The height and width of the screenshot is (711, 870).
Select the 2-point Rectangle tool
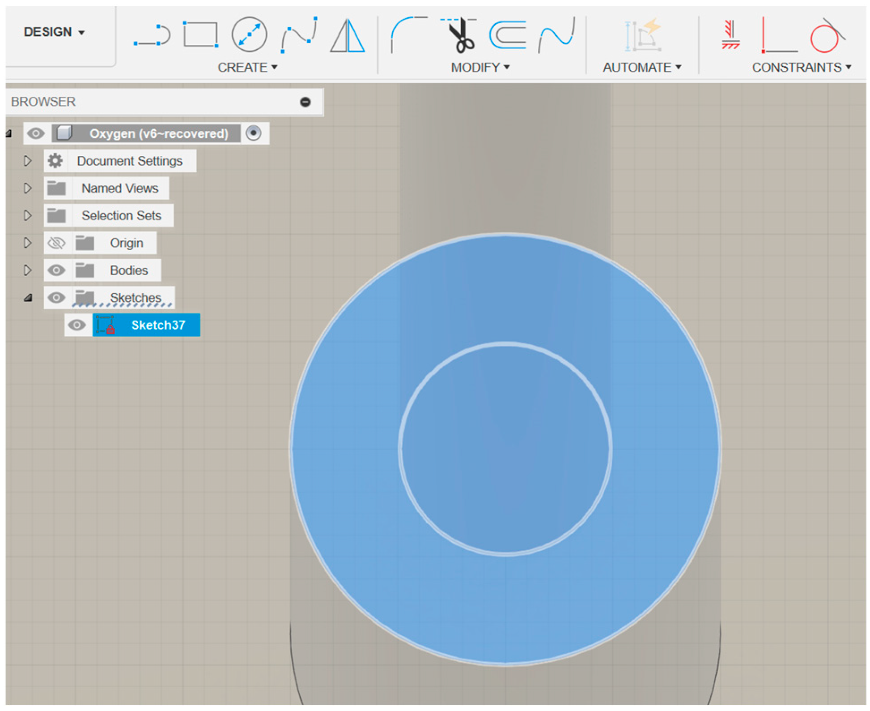pyautogui.click(x=200, y=34)
